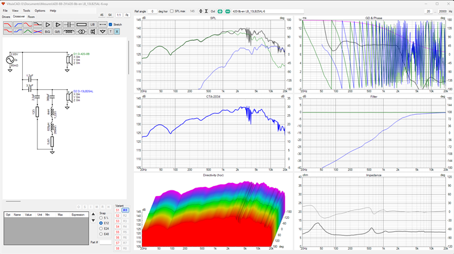Select the inductor coil component icon
Viewport: 454px width, 254px height.
click(69, 32)
